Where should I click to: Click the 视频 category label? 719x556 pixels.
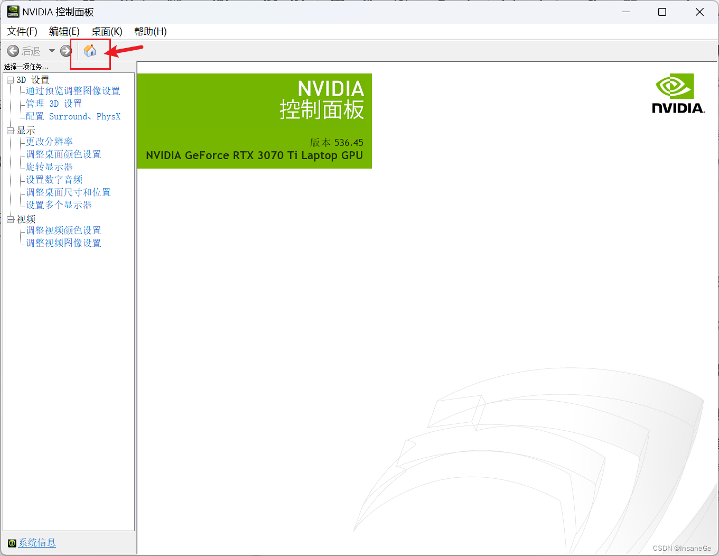26,219
